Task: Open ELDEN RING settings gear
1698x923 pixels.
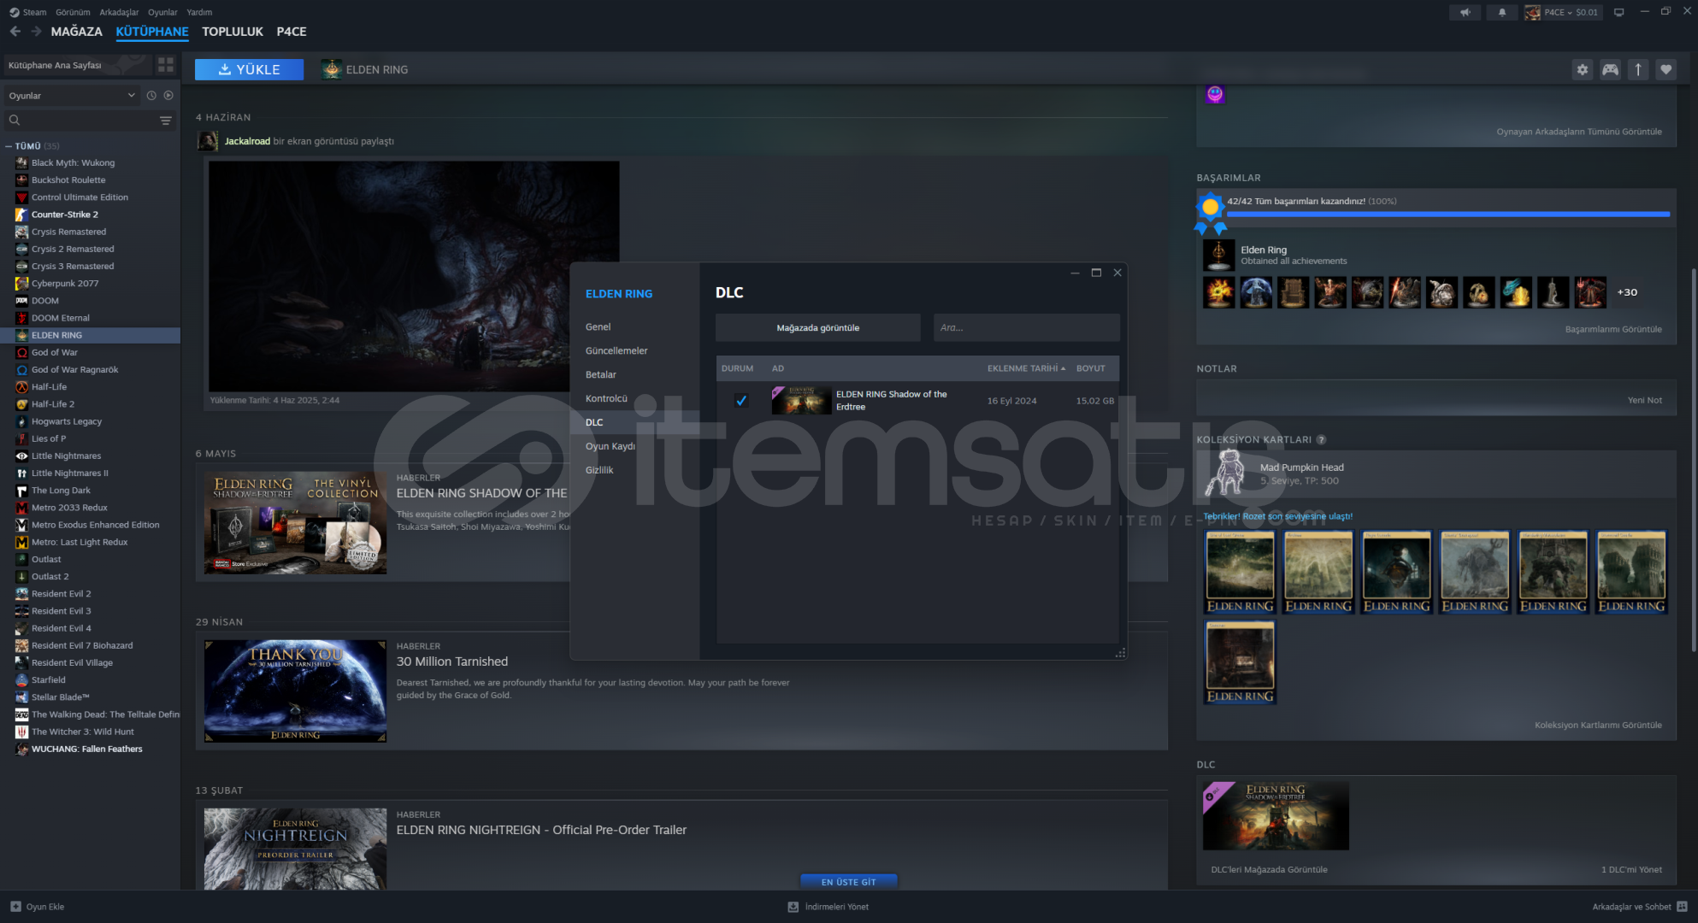Action: 1583,70
